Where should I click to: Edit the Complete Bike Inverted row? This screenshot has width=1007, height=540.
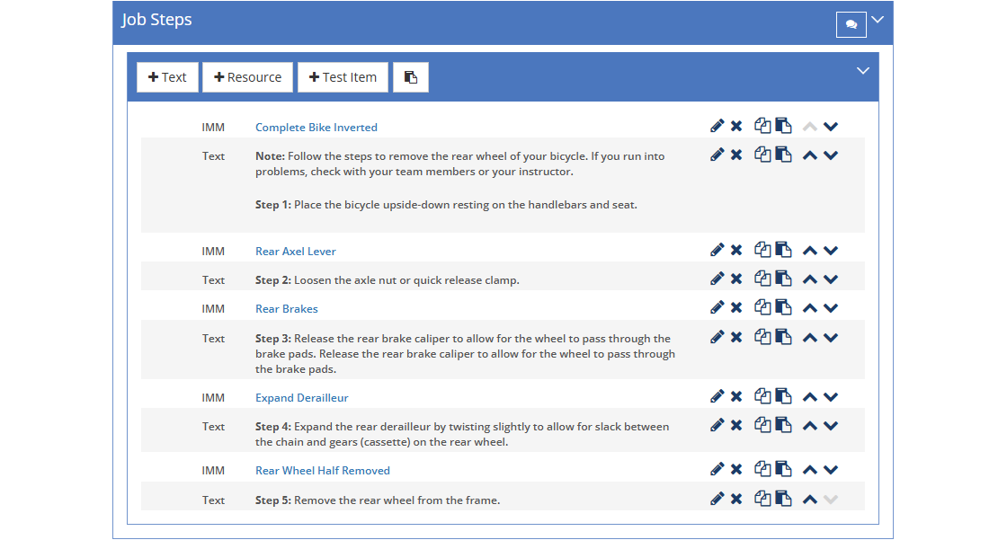[x=717, y=126]
